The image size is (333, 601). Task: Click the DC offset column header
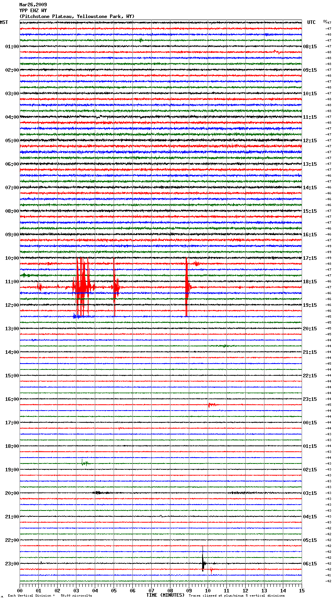[x=325, y=21]
